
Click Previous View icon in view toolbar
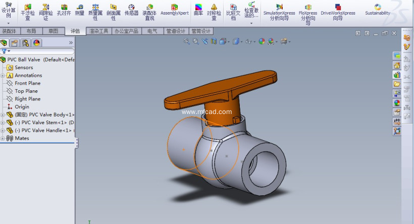click(x=205, y=41)
